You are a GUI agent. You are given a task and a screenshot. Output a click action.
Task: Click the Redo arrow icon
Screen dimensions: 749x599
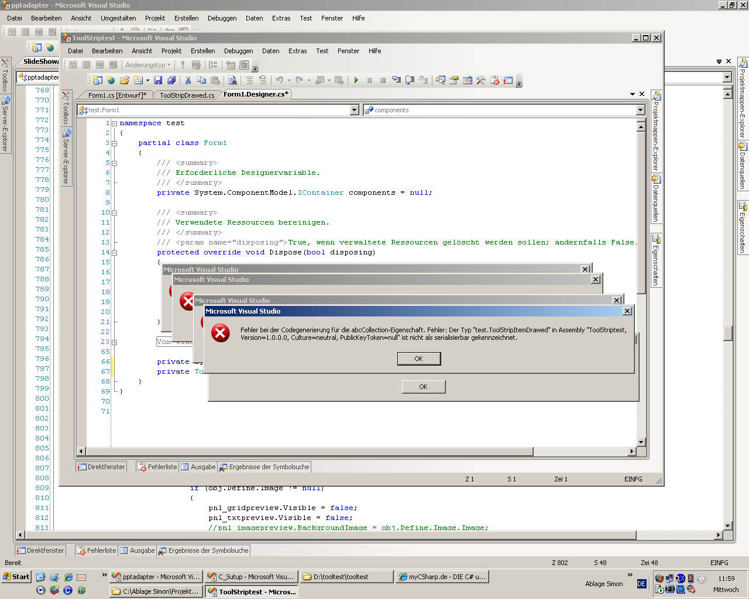coord(299,80)
